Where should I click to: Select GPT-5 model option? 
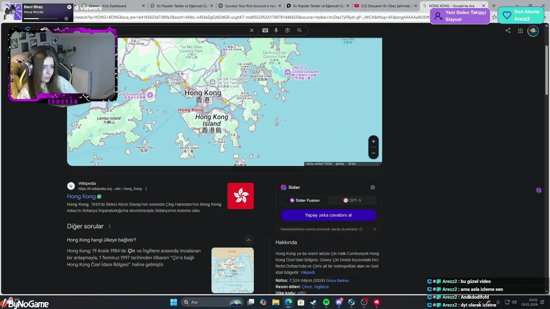pos(352,200)
